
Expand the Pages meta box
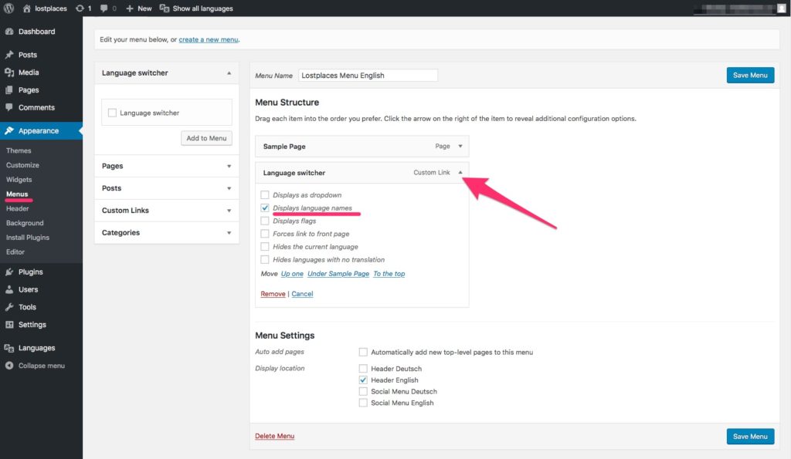click(x=167, y=166)
